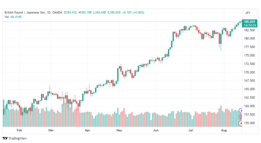This screenshot has height=143, width=261.
Task: Click the Feb label on time axis
Action: coord(19,130)
